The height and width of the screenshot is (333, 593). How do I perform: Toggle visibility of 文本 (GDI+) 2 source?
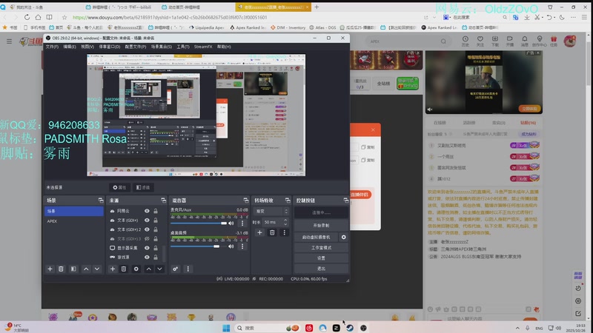(147, 229)
